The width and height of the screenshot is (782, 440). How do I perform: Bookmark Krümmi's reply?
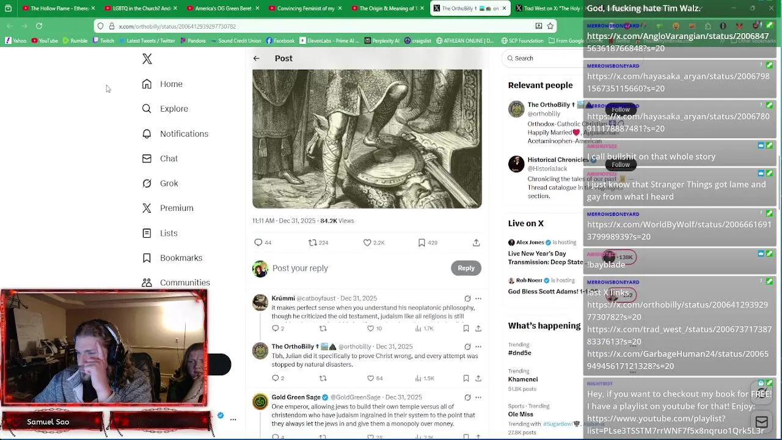466,329
